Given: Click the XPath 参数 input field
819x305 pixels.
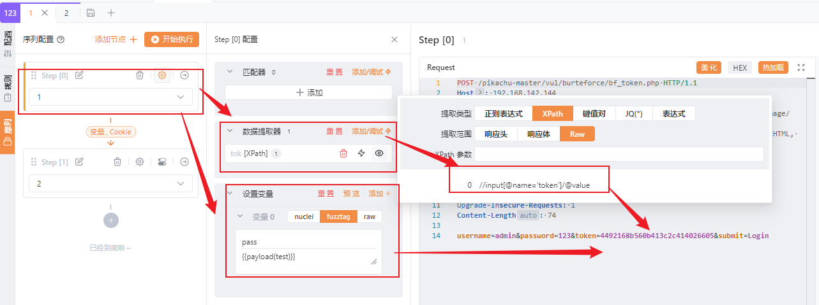Looking at the screenshot, I should (619, 154).
